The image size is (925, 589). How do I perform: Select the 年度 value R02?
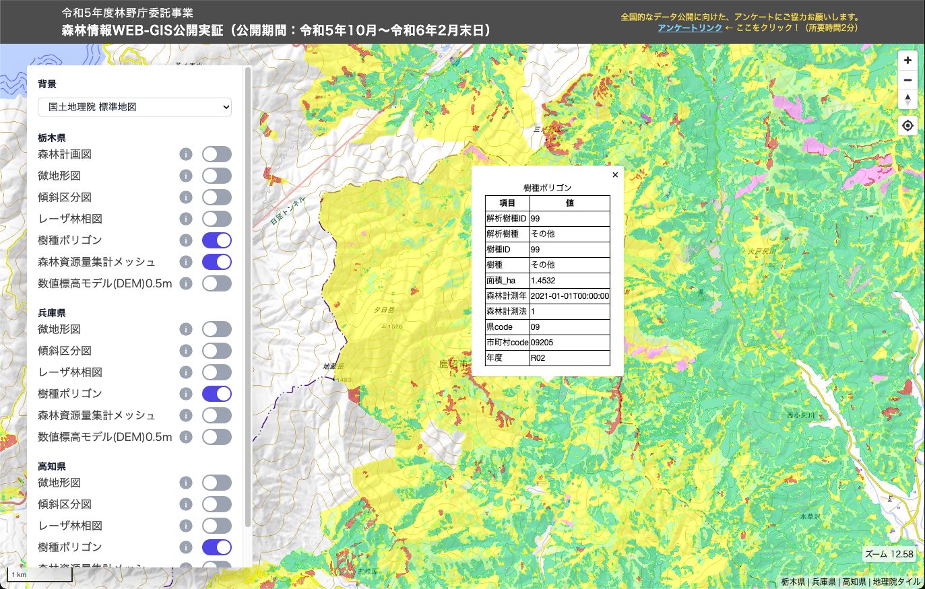[570, 358]
